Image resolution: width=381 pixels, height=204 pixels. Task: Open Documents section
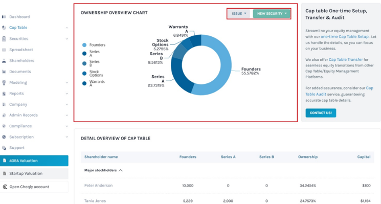point(20,72)
